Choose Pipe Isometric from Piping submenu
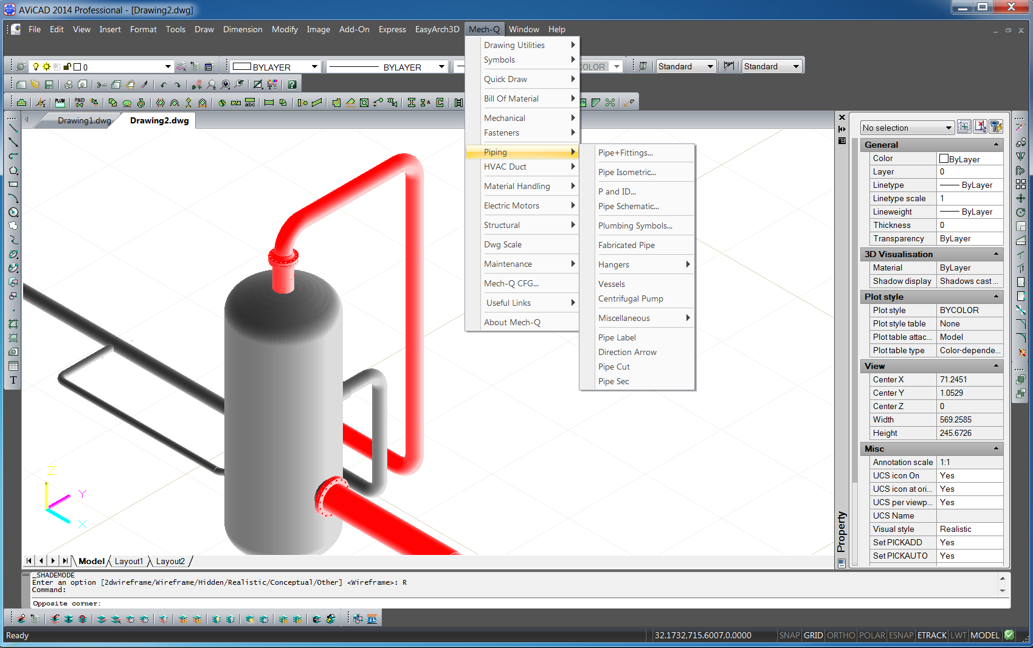Image resolution: width=1033 pixels, height=648 pixels. [627, 172]
